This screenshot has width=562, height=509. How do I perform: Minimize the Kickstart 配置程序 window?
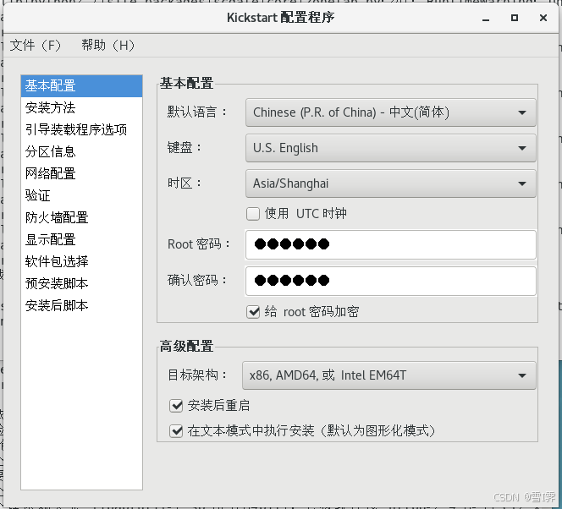486,18
